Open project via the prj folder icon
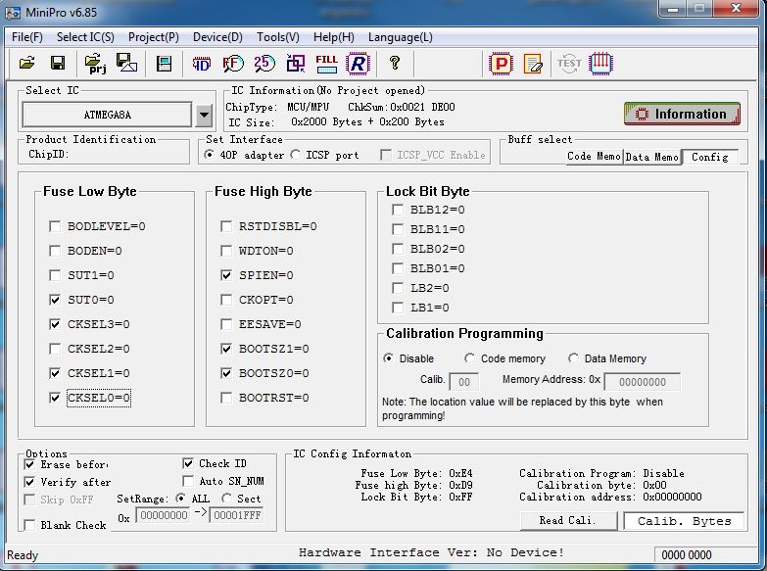This screenshot has width=767, height=571. [x=95, y=63]
